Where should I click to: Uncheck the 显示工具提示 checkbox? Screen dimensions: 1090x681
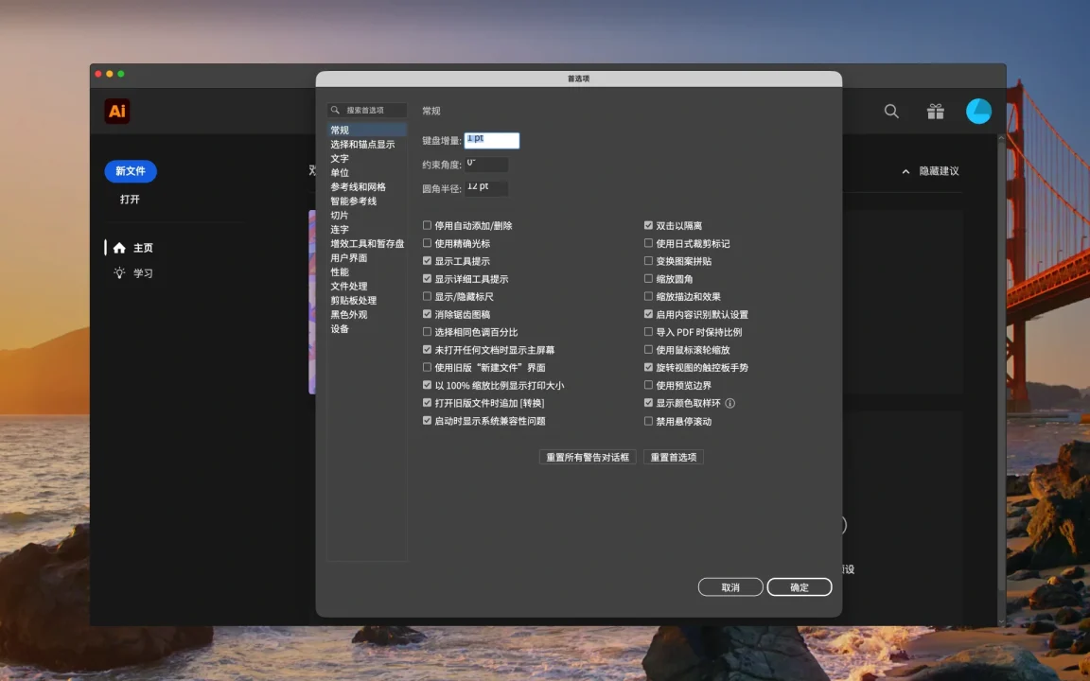pos(427,261)
